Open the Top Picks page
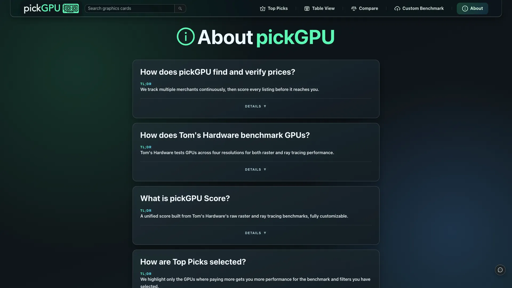Screen dimensions: 512x288 pyautogui.click(x=274, y=9)
